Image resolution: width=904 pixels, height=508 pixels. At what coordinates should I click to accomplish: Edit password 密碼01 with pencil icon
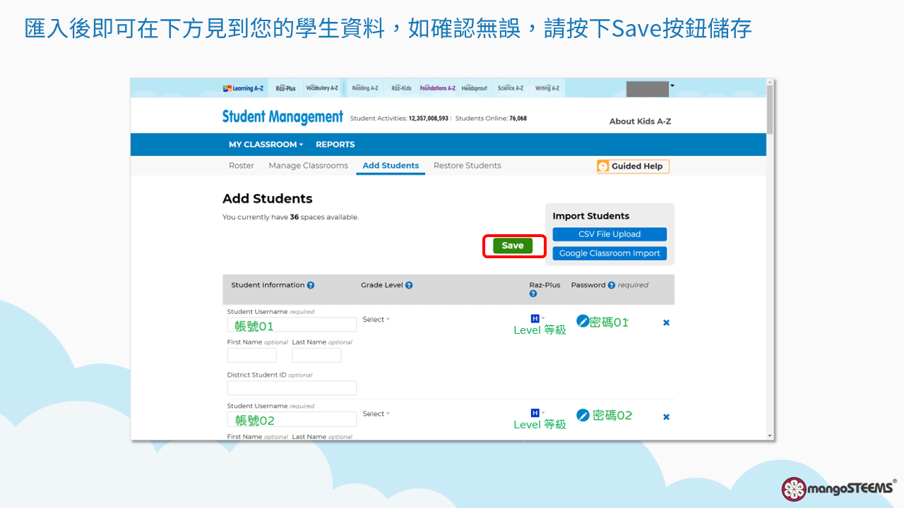(x=583, y=321)
